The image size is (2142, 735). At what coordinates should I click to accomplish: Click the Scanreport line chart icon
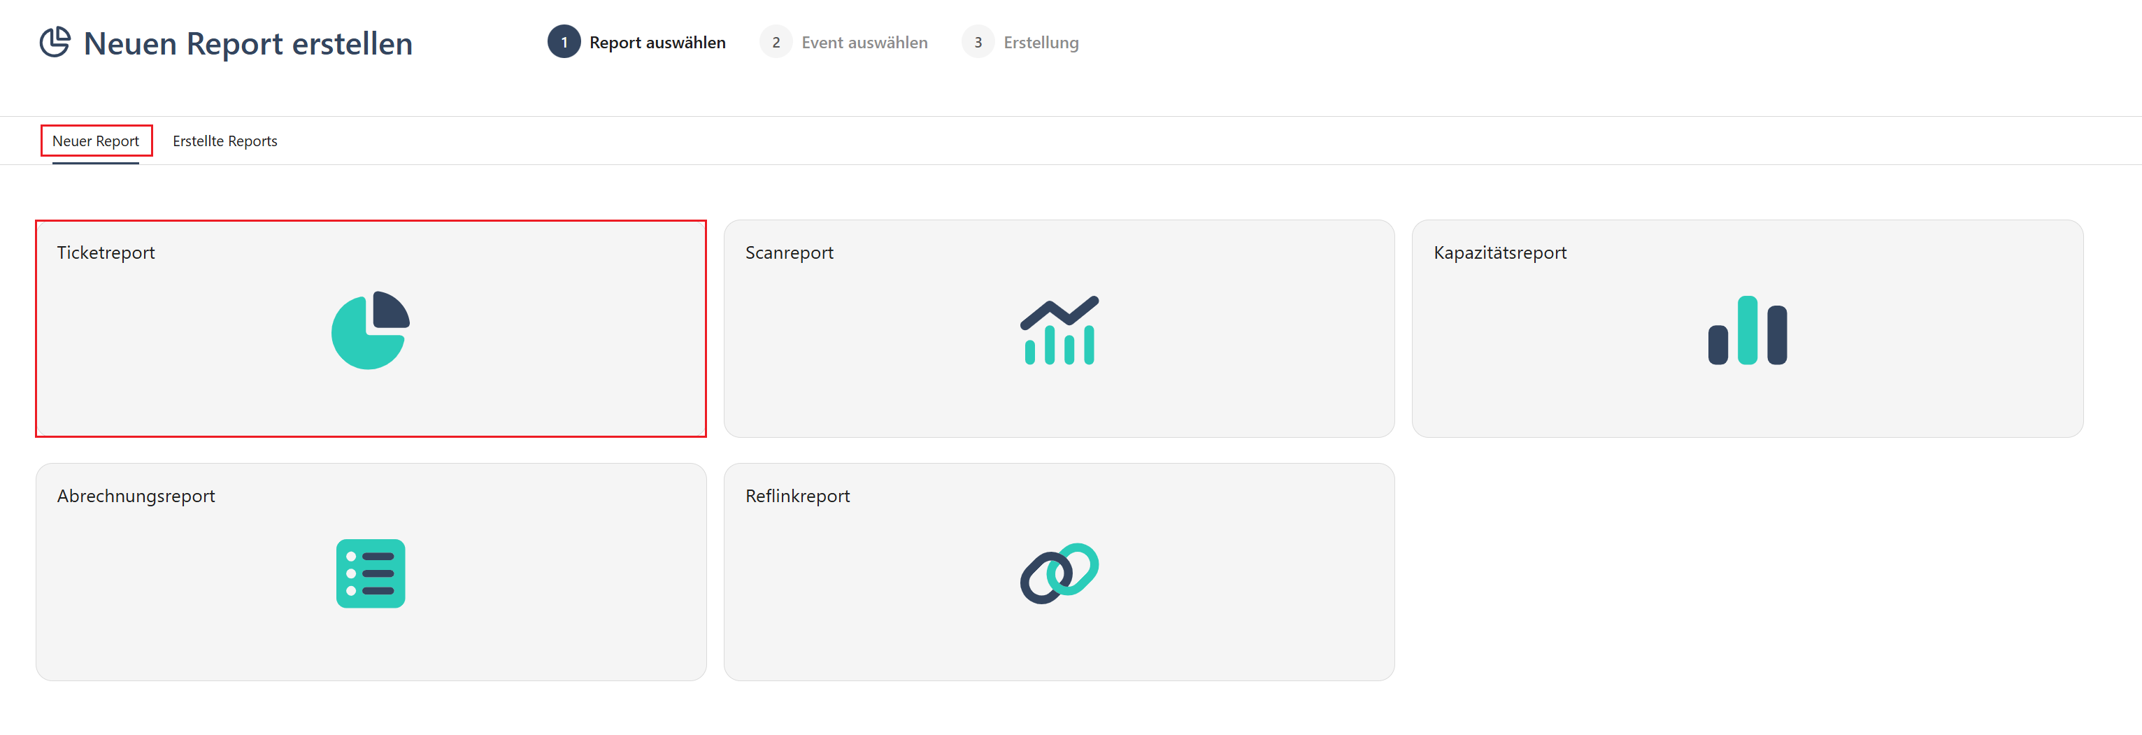1059,330
